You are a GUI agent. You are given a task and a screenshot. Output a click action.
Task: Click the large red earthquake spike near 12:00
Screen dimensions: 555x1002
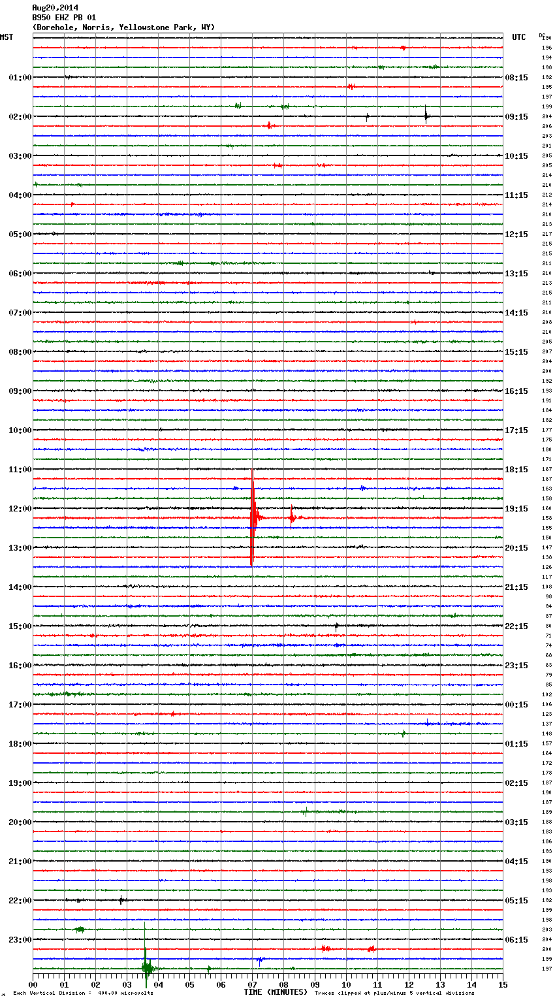[x=253, y=517]
